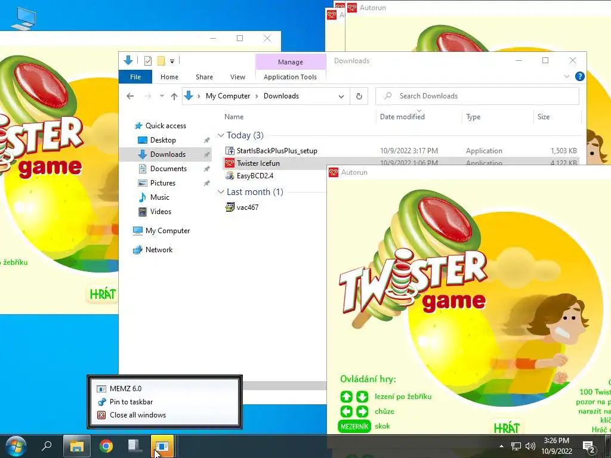Open network status tray icon
The image size is (611, 458).
point(516,446)
